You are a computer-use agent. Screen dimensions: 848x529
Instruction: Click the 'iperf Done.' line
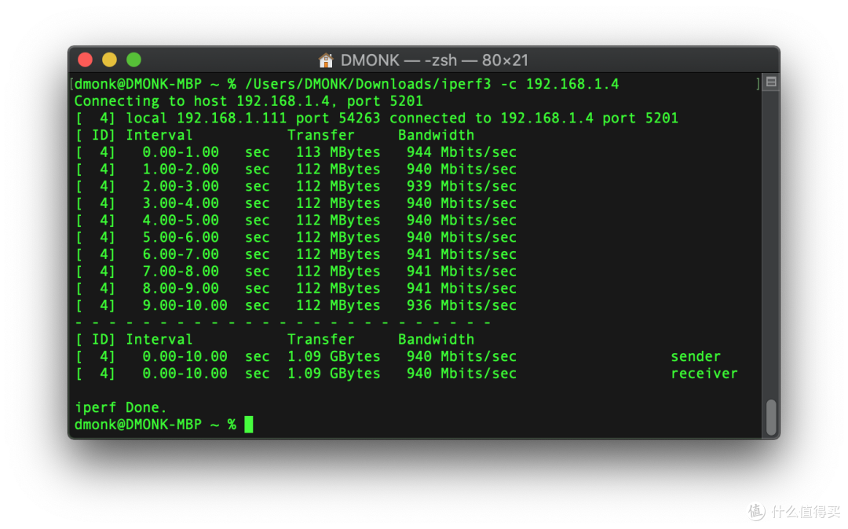pos(120,407)
